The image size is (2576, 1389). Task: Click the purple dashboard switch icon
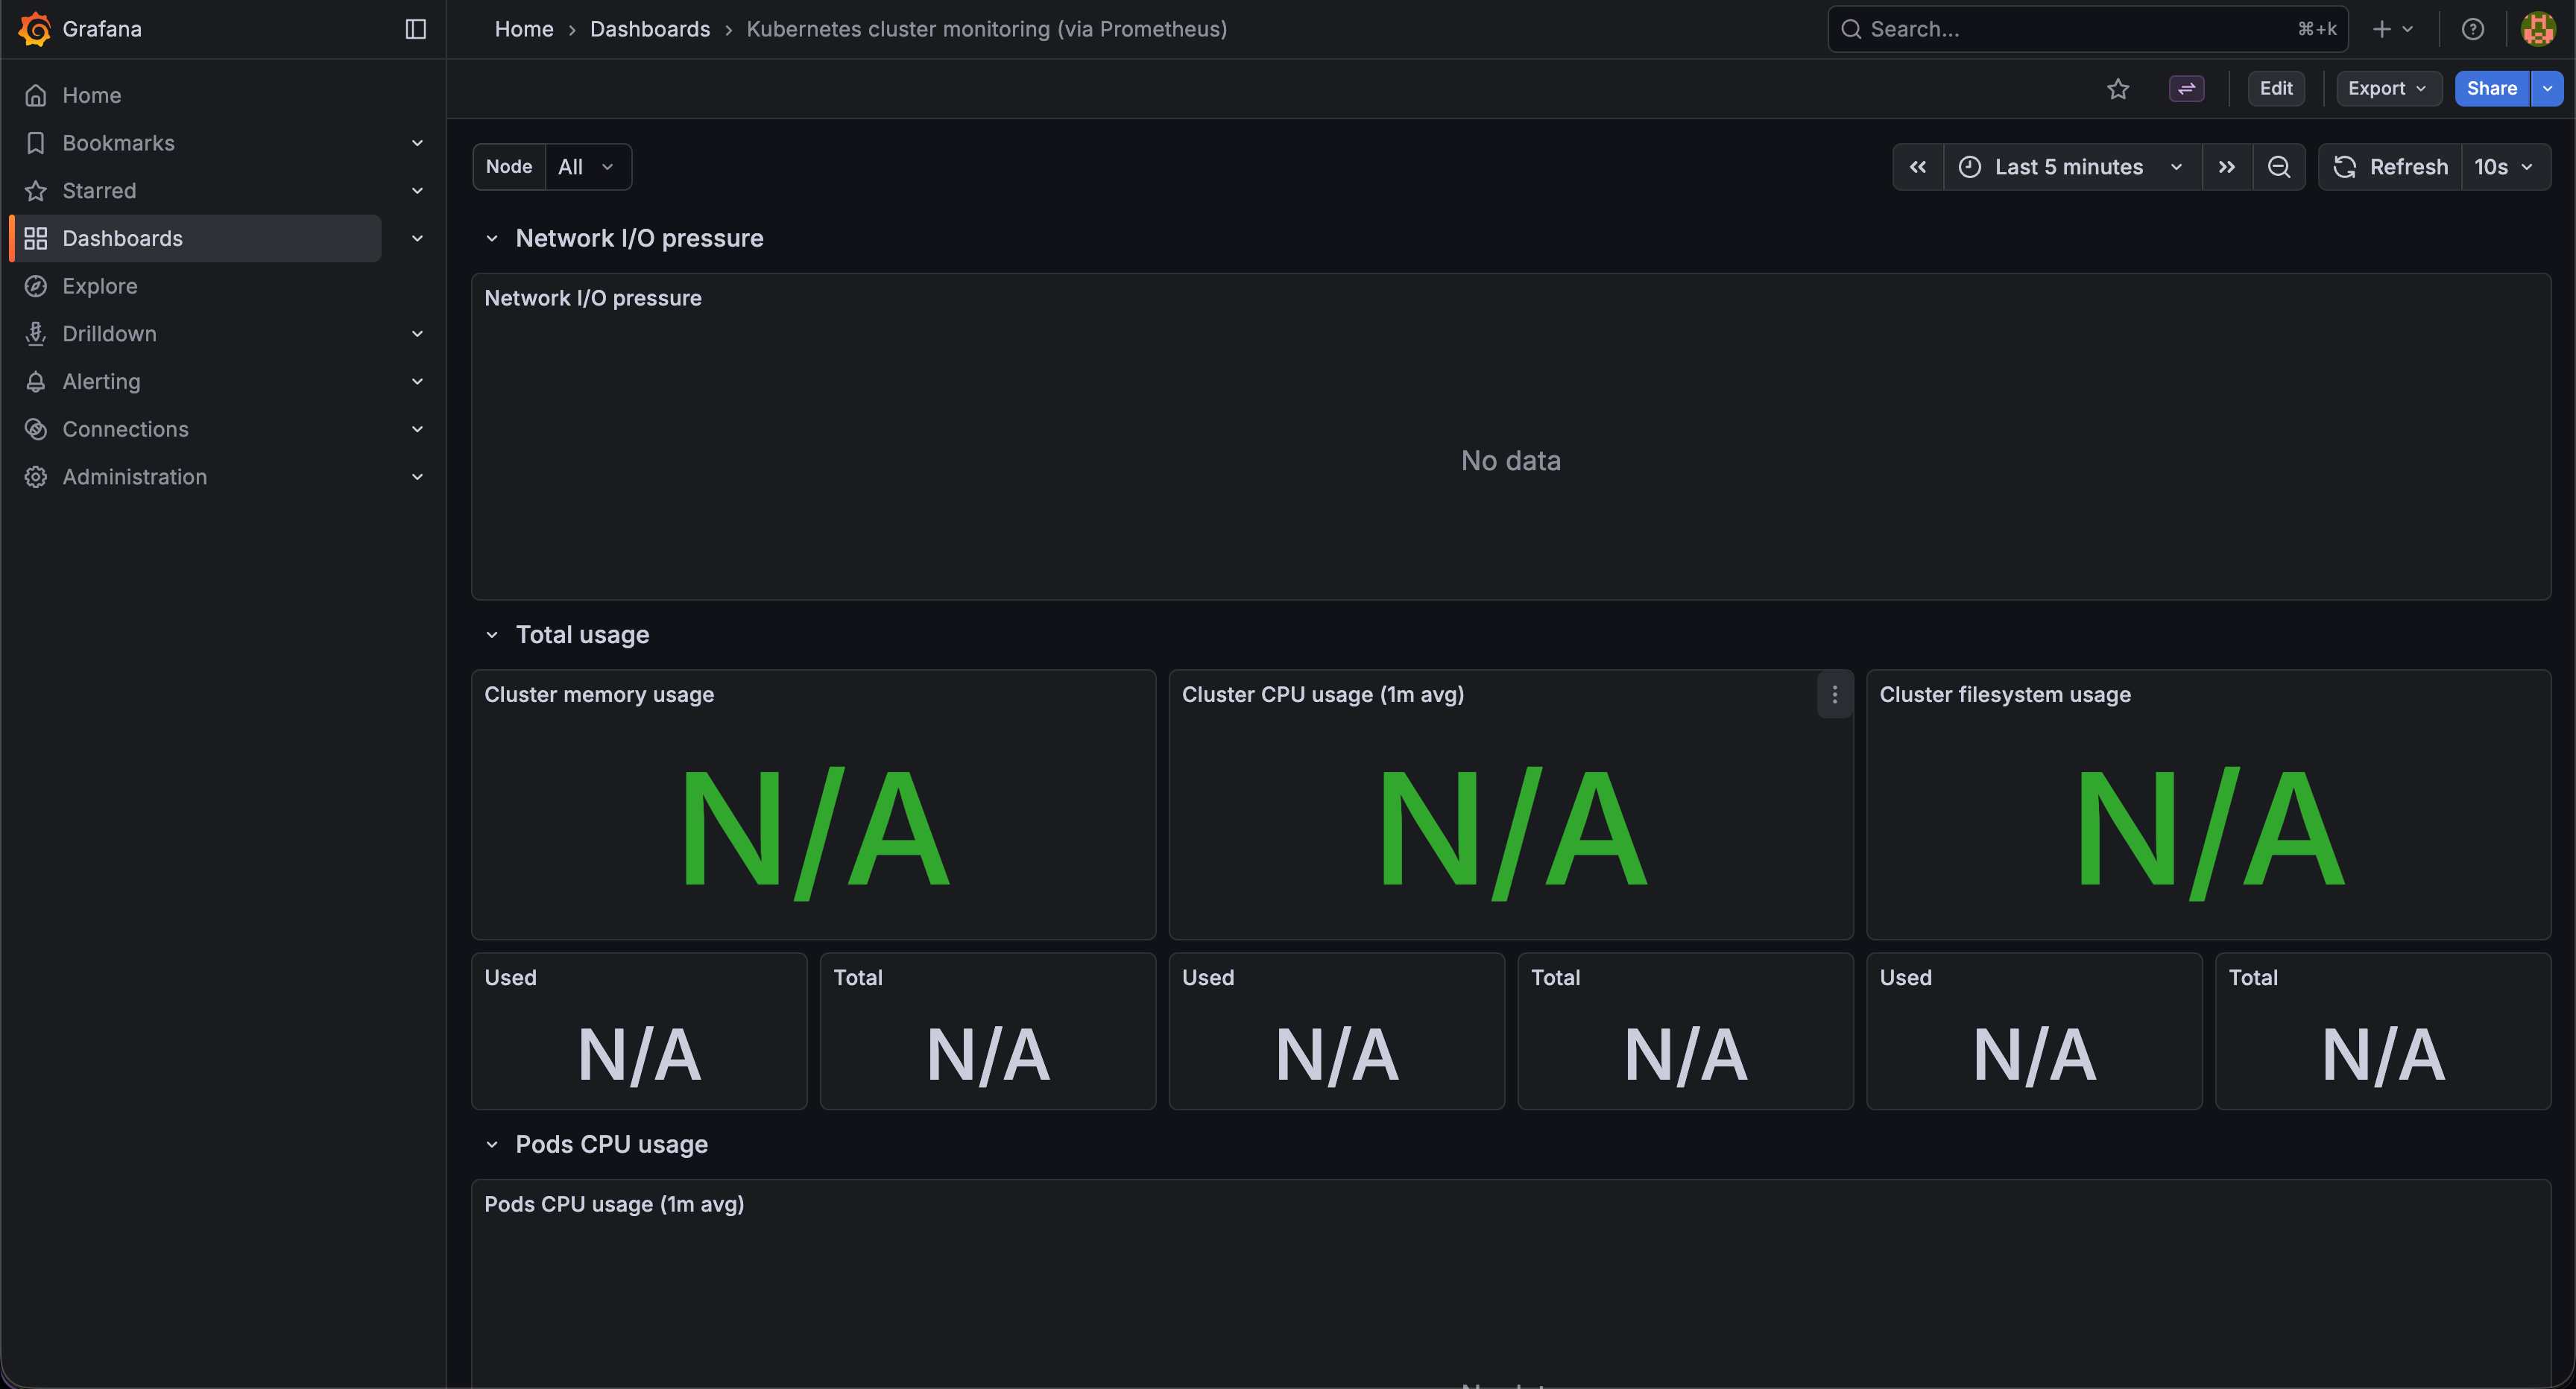(x=2186, y=89)
